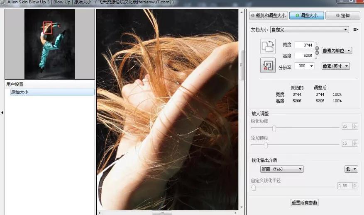Click the 锐化边缘 slider handle
This screenshot has width=364, height=215.
(x=274, y=128)
